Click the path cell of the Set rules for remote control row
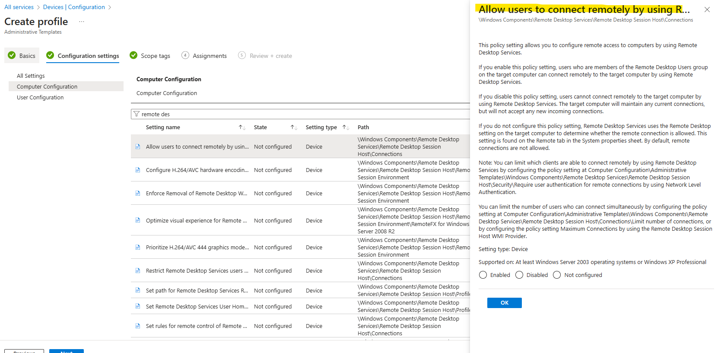Image resolution: width=721 pixels, height=353 pixels. [408, 326]
